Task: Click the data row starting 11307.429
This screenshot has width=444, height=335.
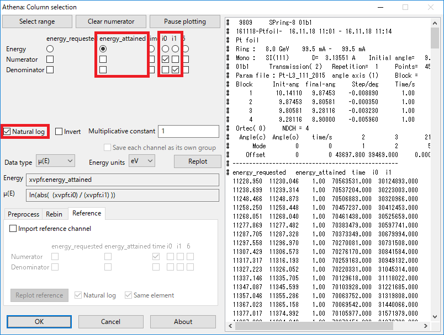Action: pyautogui.click(x=325, y=252)
